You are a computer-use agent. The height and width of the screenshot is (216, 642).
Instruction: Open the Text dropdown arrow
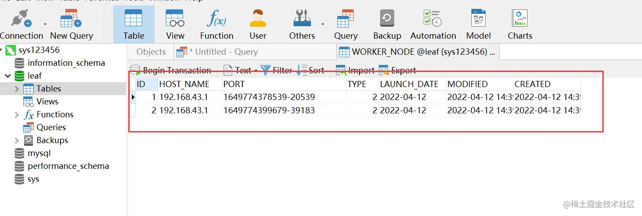pyautogui.click(x=256, y=71)
